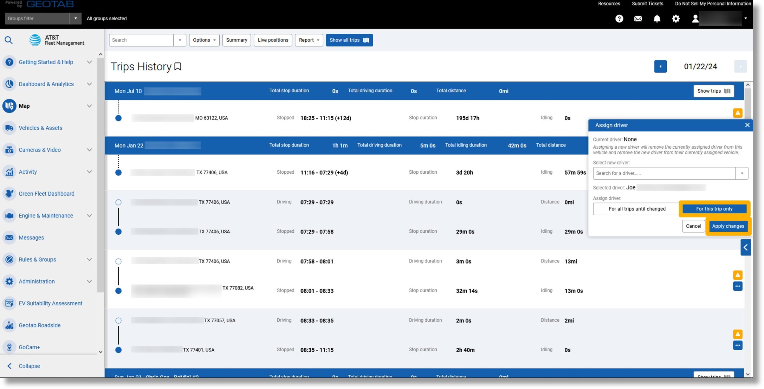Open the search box dropdown arrow
Viewport: 764px width, 389px height.
pos(180,40)
